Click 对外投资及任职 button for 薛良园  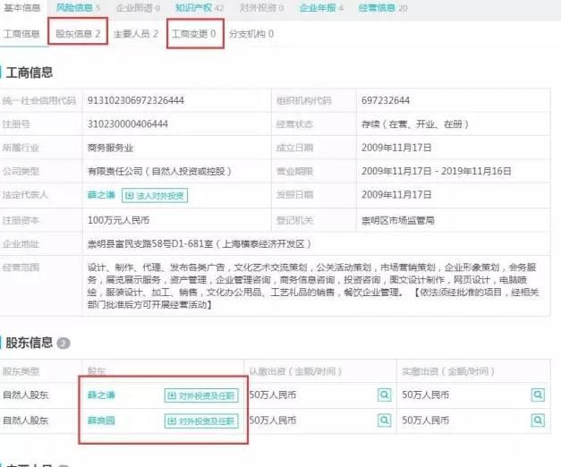201,420
